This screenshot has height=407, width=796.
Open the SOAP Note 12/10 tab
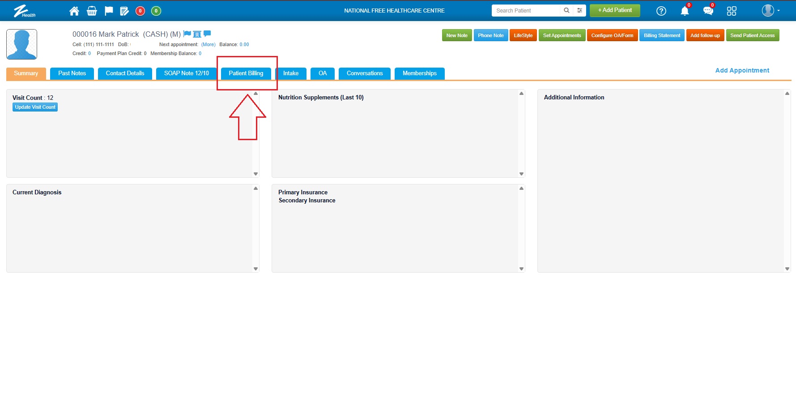186,73
